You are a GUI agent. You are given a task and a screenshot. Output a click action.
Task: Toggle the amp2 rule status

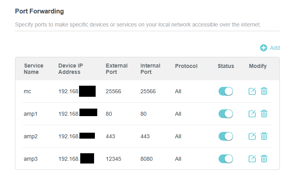click(226, 136)
